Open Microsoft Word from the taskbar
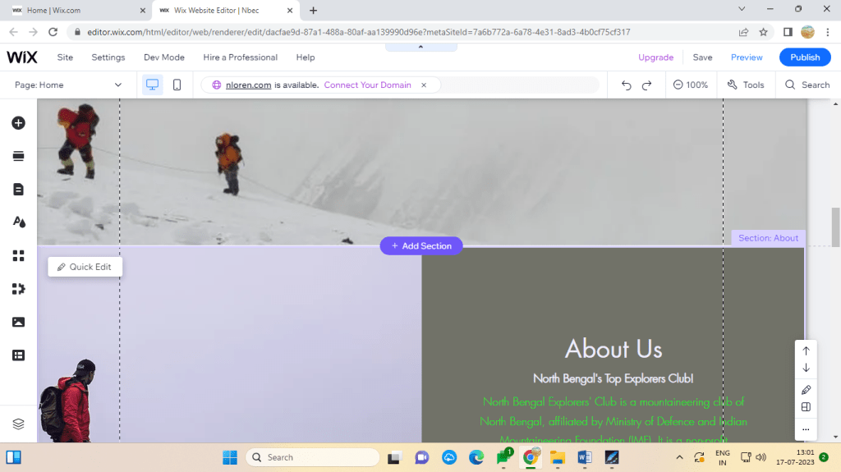The width and height of the screenshot is (841, 472). 585,457
